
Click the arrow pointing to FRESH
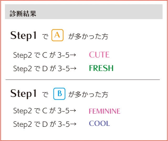tap(73, 69)
